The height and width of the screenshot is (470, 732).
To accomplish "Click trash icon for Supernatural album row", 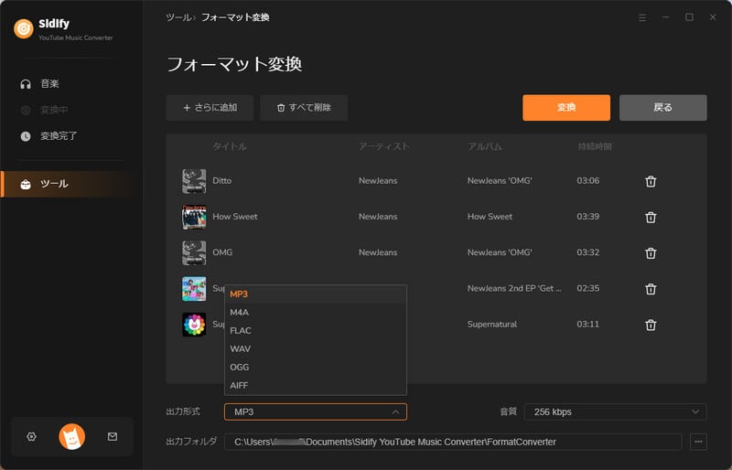I will pos(651,325).
